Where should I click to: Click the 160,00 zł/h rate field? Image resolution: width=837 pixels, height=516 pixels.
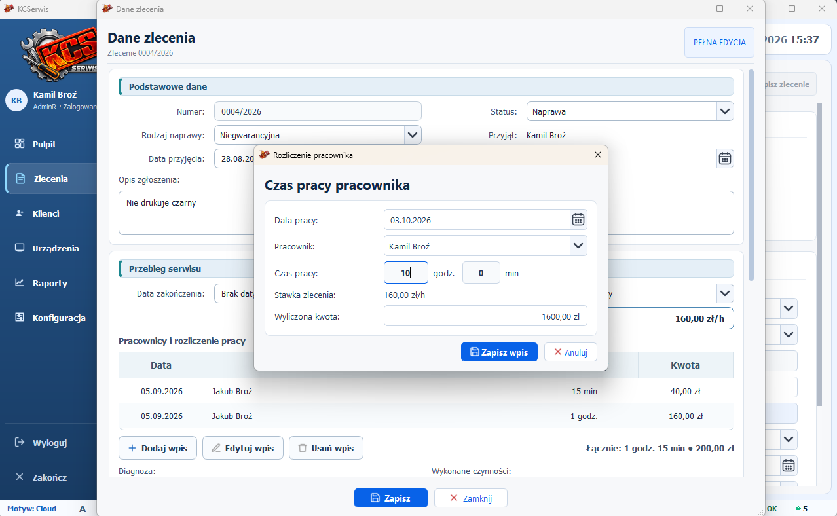click(671, 318)
